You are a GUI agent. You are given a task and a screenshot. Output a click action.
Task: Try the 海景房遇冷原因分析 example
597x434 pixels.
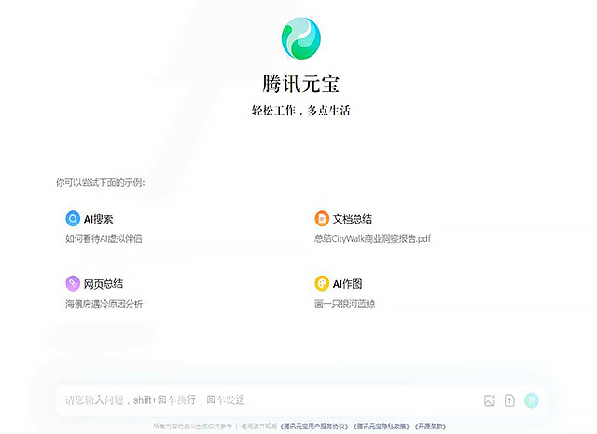pos(104,304)
